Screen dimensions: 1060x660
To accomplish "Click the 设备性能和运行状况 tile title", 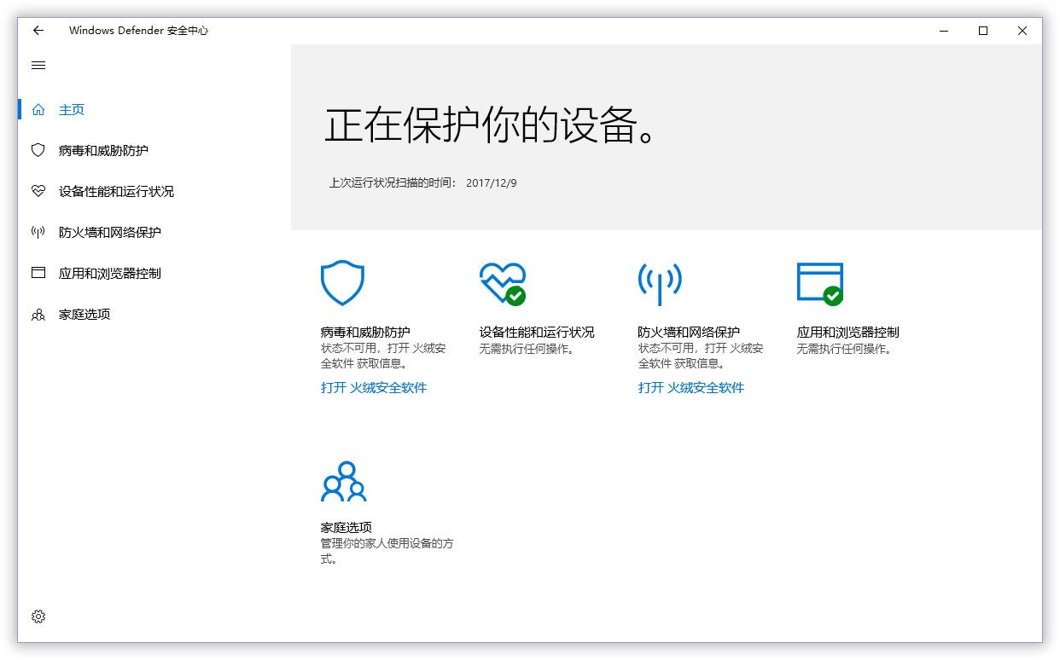I will point(537,333).
